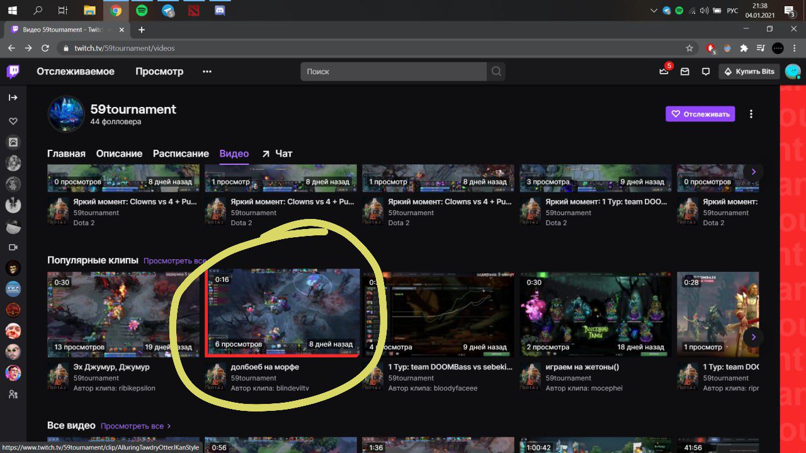This screenshot has height=453, width=806.
Task: Open Windows Start menu
Action: [12, 10]
